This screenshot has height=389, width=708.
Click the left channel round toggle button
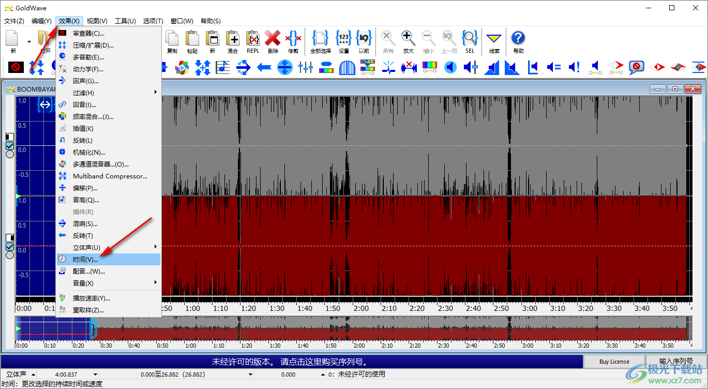click(x=10, y=154)
